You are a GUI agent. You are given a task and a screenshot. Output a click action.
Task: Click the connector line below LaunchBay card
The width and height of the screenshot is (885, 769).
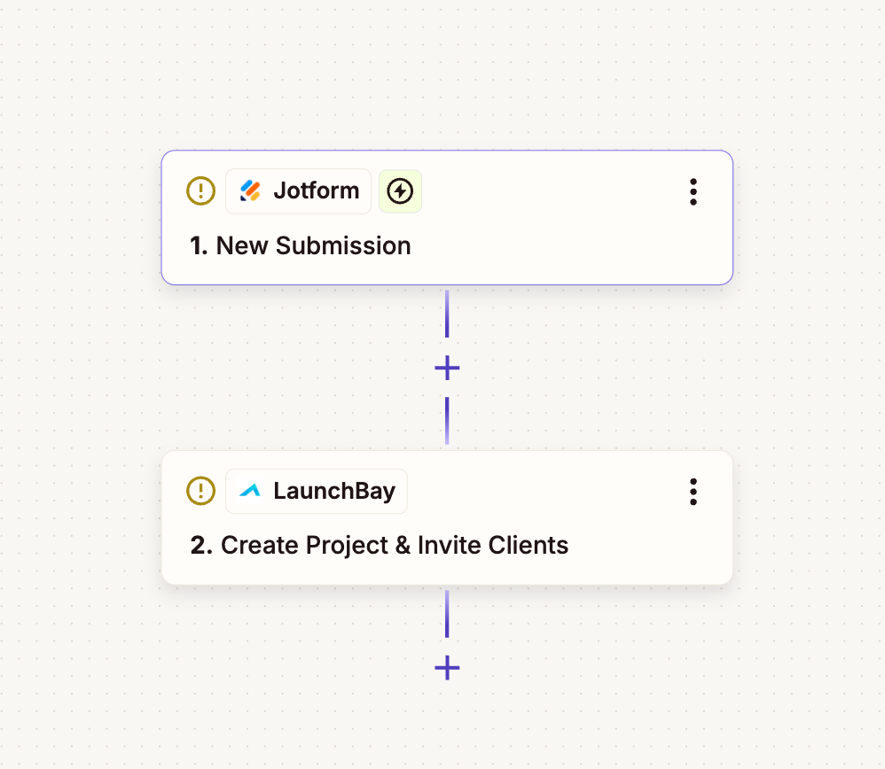447,614
